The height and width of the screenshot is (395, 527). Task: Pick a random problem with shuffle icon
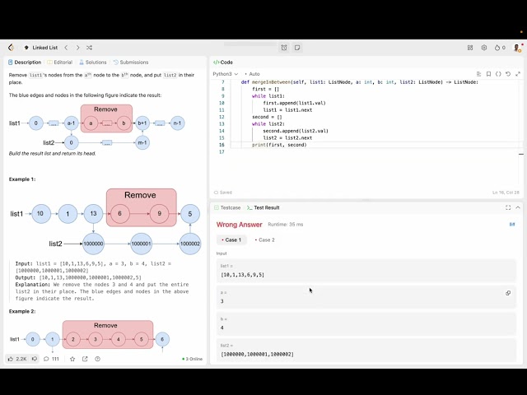[x=89, y=48]
